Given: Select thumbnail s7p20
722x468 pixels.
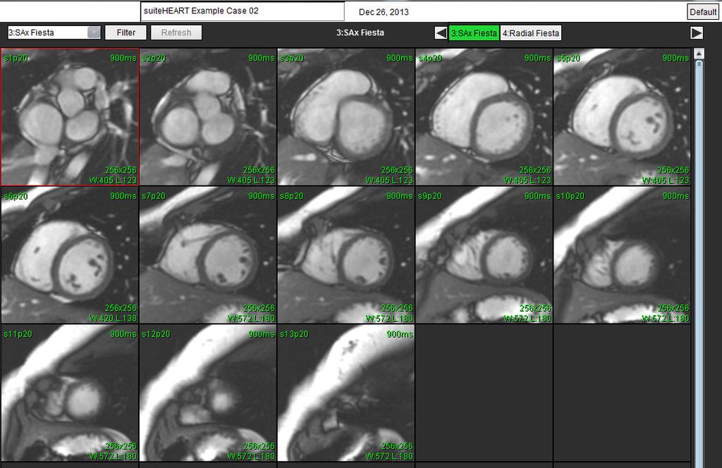Looking at the screenshot, I should (x=208, y=255).
